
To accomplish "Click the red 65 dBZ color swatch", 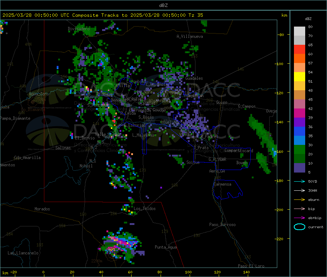I will (x=299, y=49).
